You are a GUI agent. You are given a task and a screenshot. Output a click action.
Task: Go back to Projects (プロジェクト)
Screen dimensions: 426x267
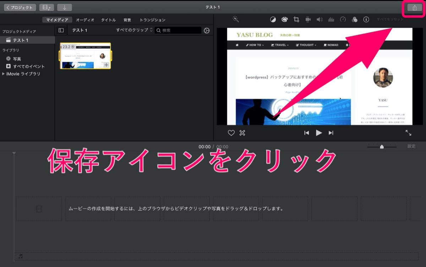click(x=20, y=7)
